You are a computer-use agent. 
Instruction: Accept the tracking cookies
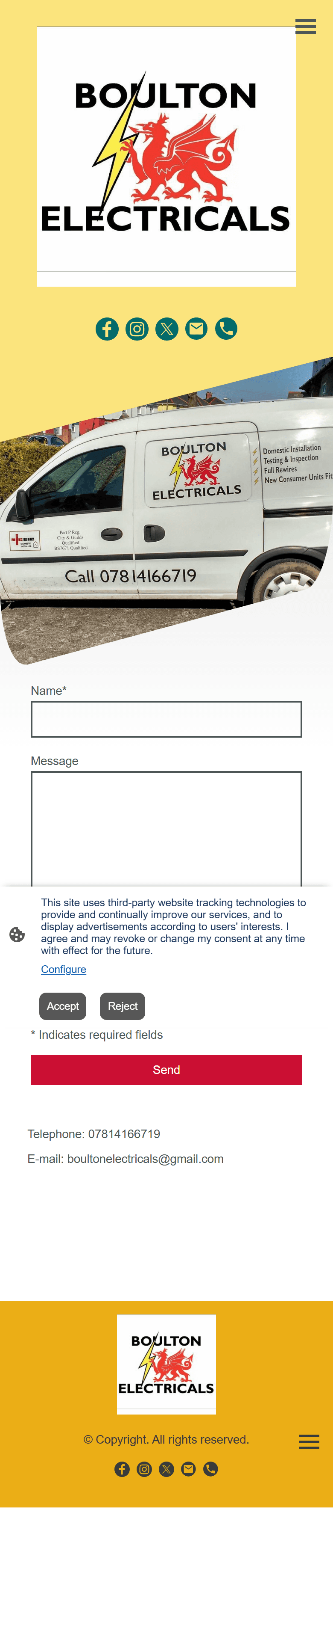pyautogui.click(x=63, y=1006)
